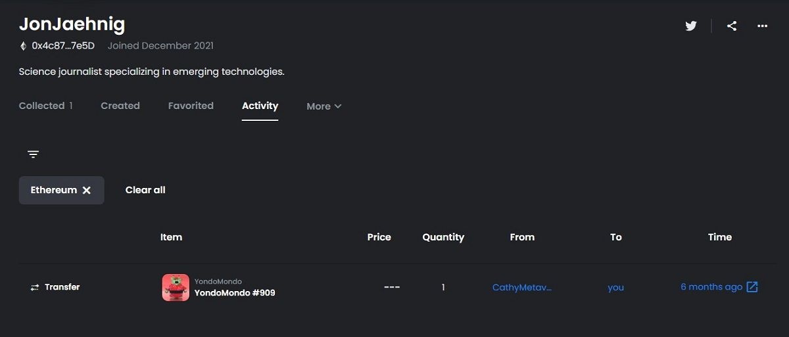Switch to the Created tab
789x337 pixels.
tap(120, 106)
